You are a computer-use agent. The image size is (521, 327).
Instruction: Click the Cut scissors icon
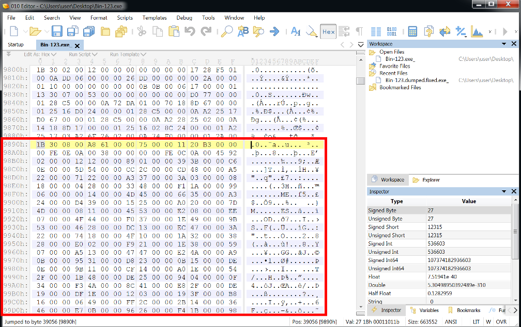click(x=142, y=32)
